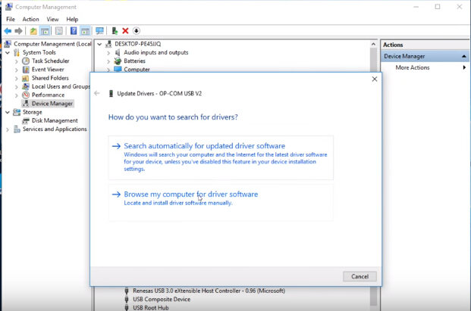Choose Browse my computer for driver software
The height and width of the screenshot is (311, 471).
coord(221,203)
